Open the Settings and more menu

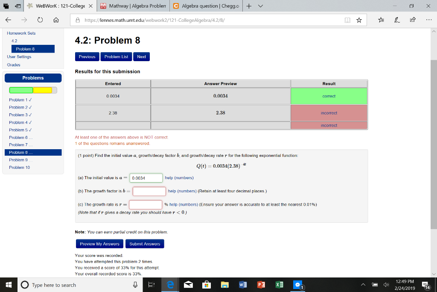(429, 20)
